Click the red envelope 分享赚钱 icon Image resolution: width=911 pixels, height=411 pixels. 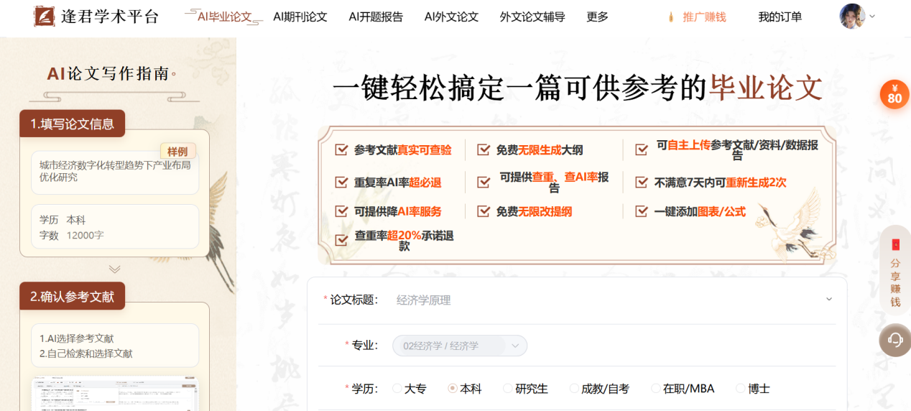point(895,244)
